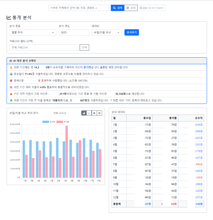
Task: Click the tall pink 총지출 bar for 7월
Action: tap(66, 152)
